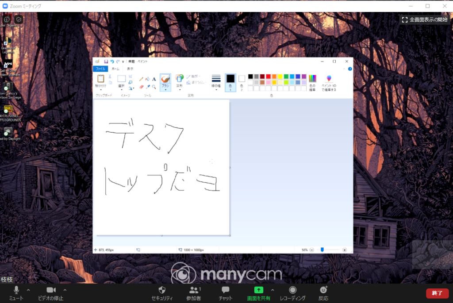Screen dimensions: 453x303
Task: Click the Brush (ブラシ) tool icon
Action: tap(165, 79)
